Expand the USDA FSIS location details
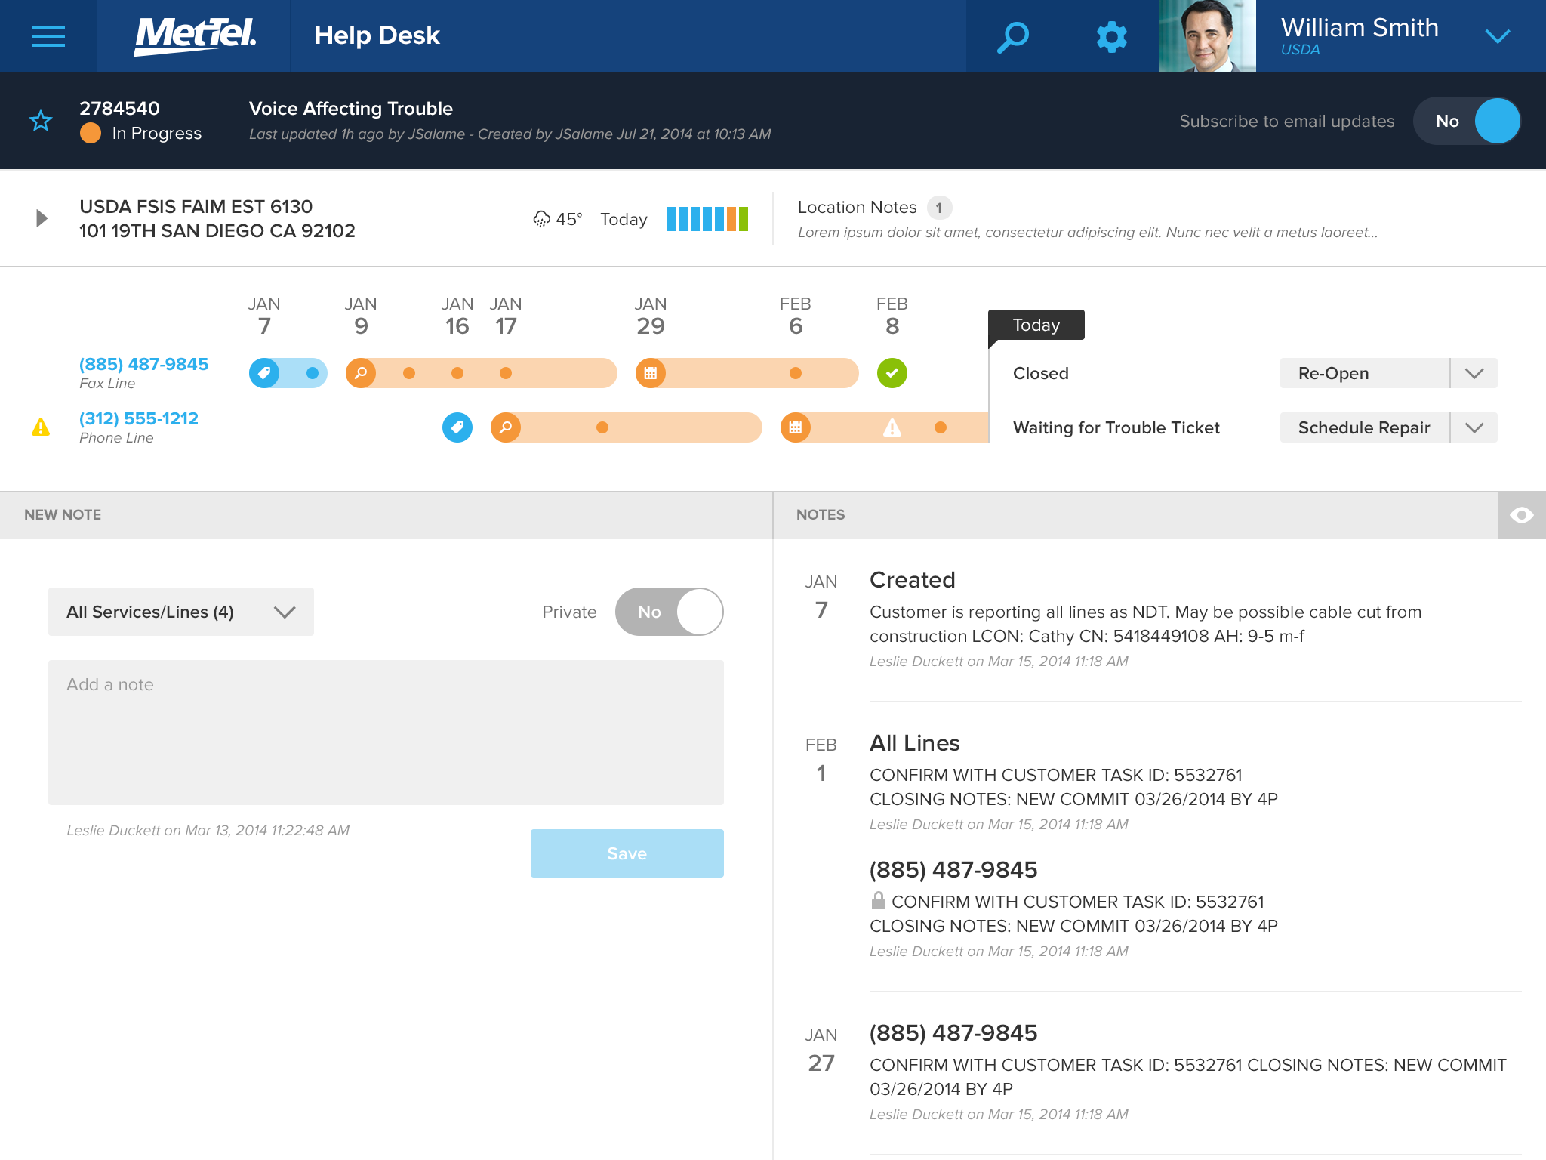The height and width of the screenshot is (1160, 1546). (42, 219)
